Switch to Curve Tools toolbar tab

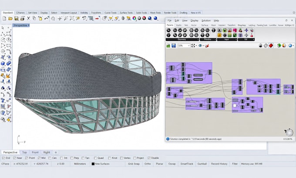coord(111,13)
